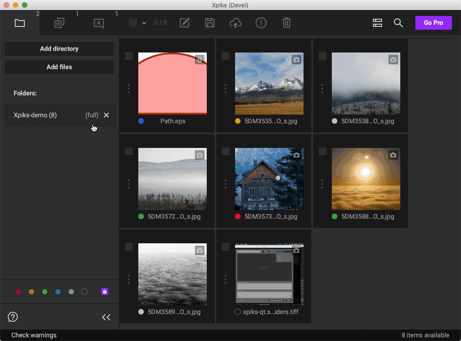The image size is (461, 341).
Task: Open the Edit metadata tool in the toolbar
Action: point(184,22)
